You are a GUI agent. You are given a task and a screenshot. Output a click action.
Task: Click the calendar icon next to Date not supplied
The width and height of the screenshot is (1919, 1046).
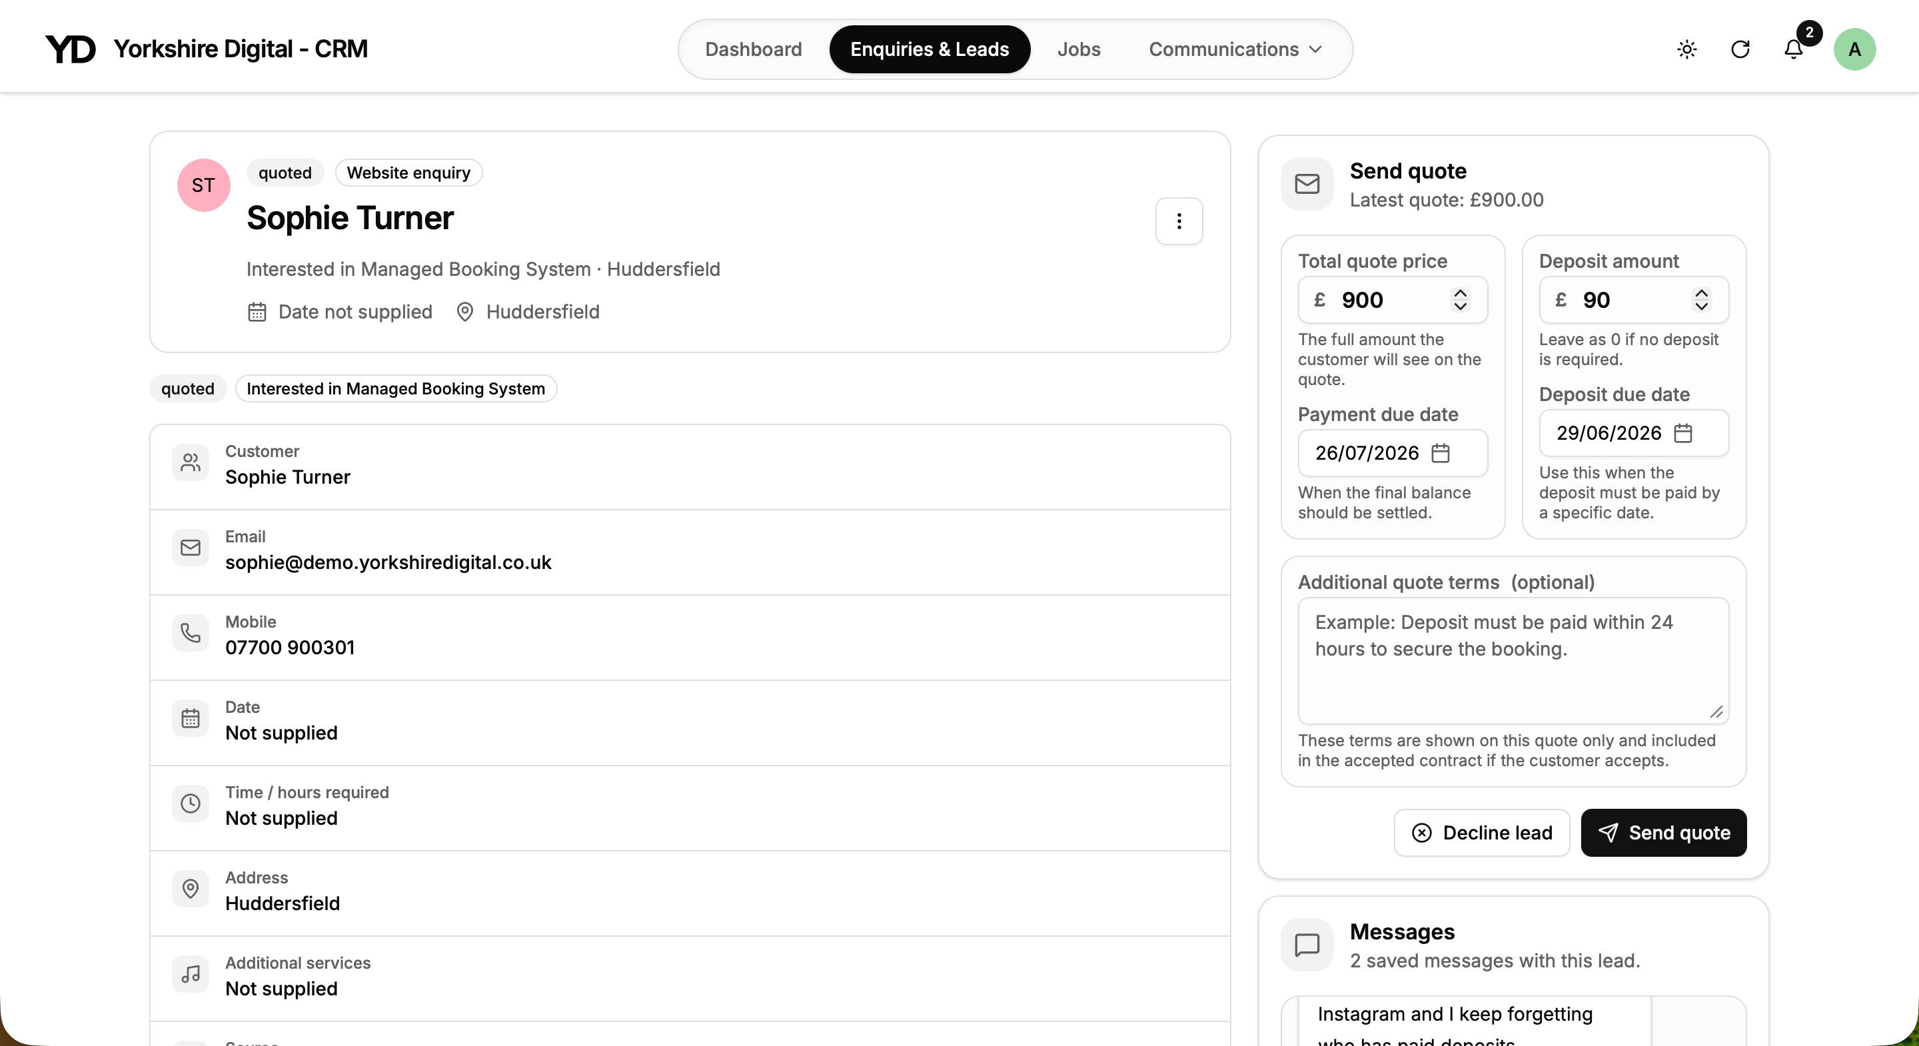point(257,311)
